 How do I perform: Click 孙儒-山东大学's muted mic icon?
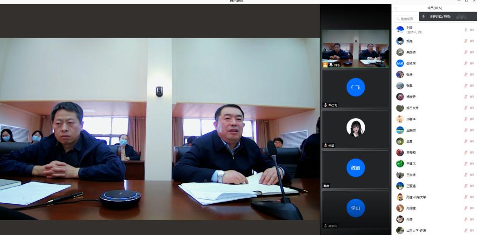(465, 197)
